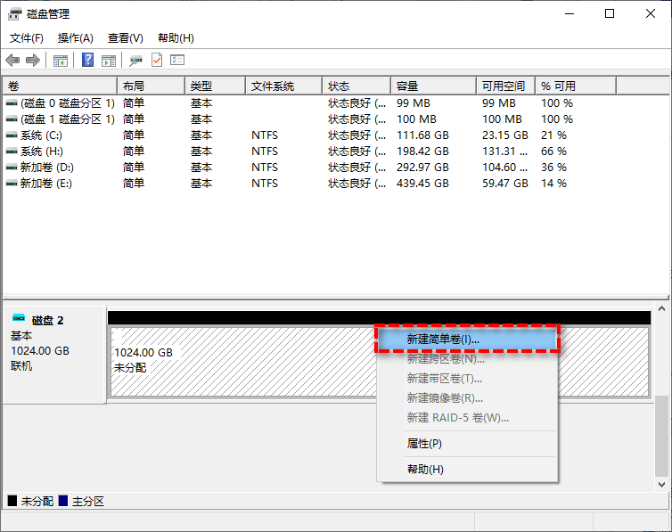672x532 pixels.
Task: Click the checkmark document toolbar icon
Action: coord(157,60)
